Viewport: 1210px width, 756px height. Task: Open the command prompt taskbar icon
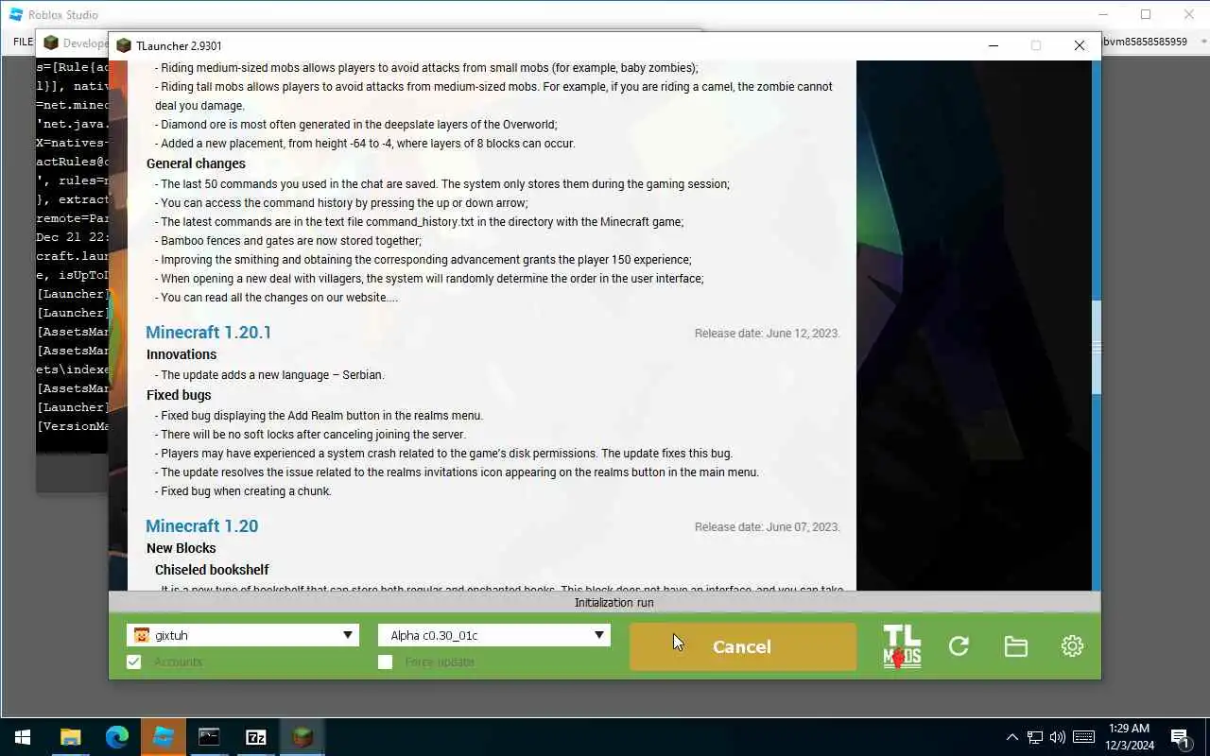tap(209, 737)
